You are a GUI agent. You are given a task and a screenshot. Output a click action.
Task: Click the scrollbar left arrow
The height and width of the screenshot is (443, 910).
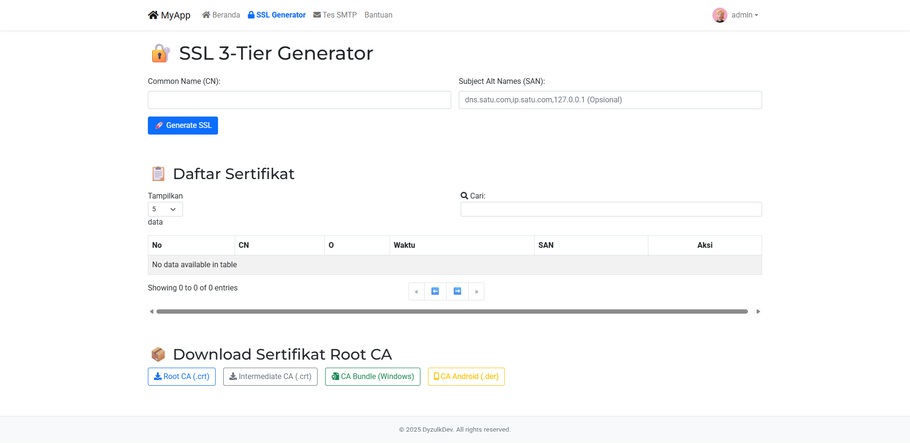point(152,312)
